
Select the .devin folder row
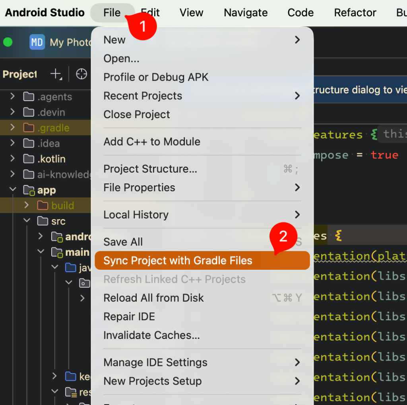click(x=45, y=112)
